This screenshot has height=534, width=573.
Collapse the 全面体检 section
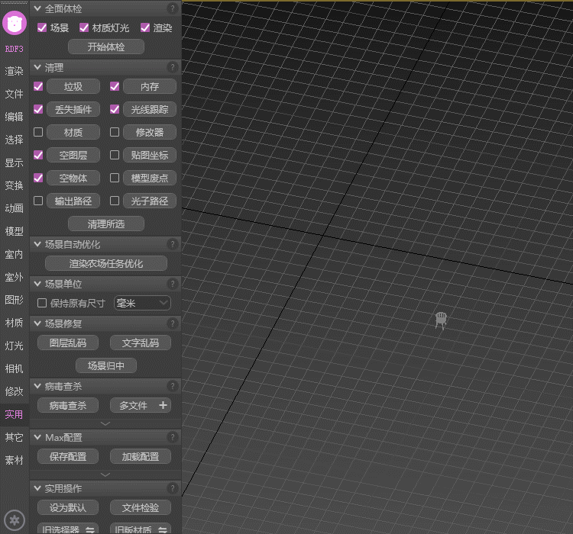point(37,8)
